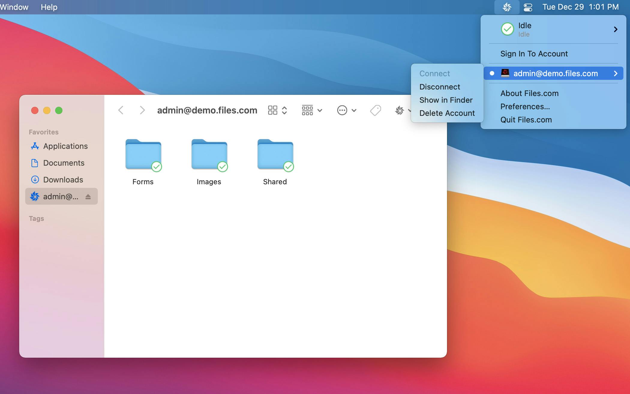Open the Images folder
Screen dimensions: 630x394
(209, 155)
